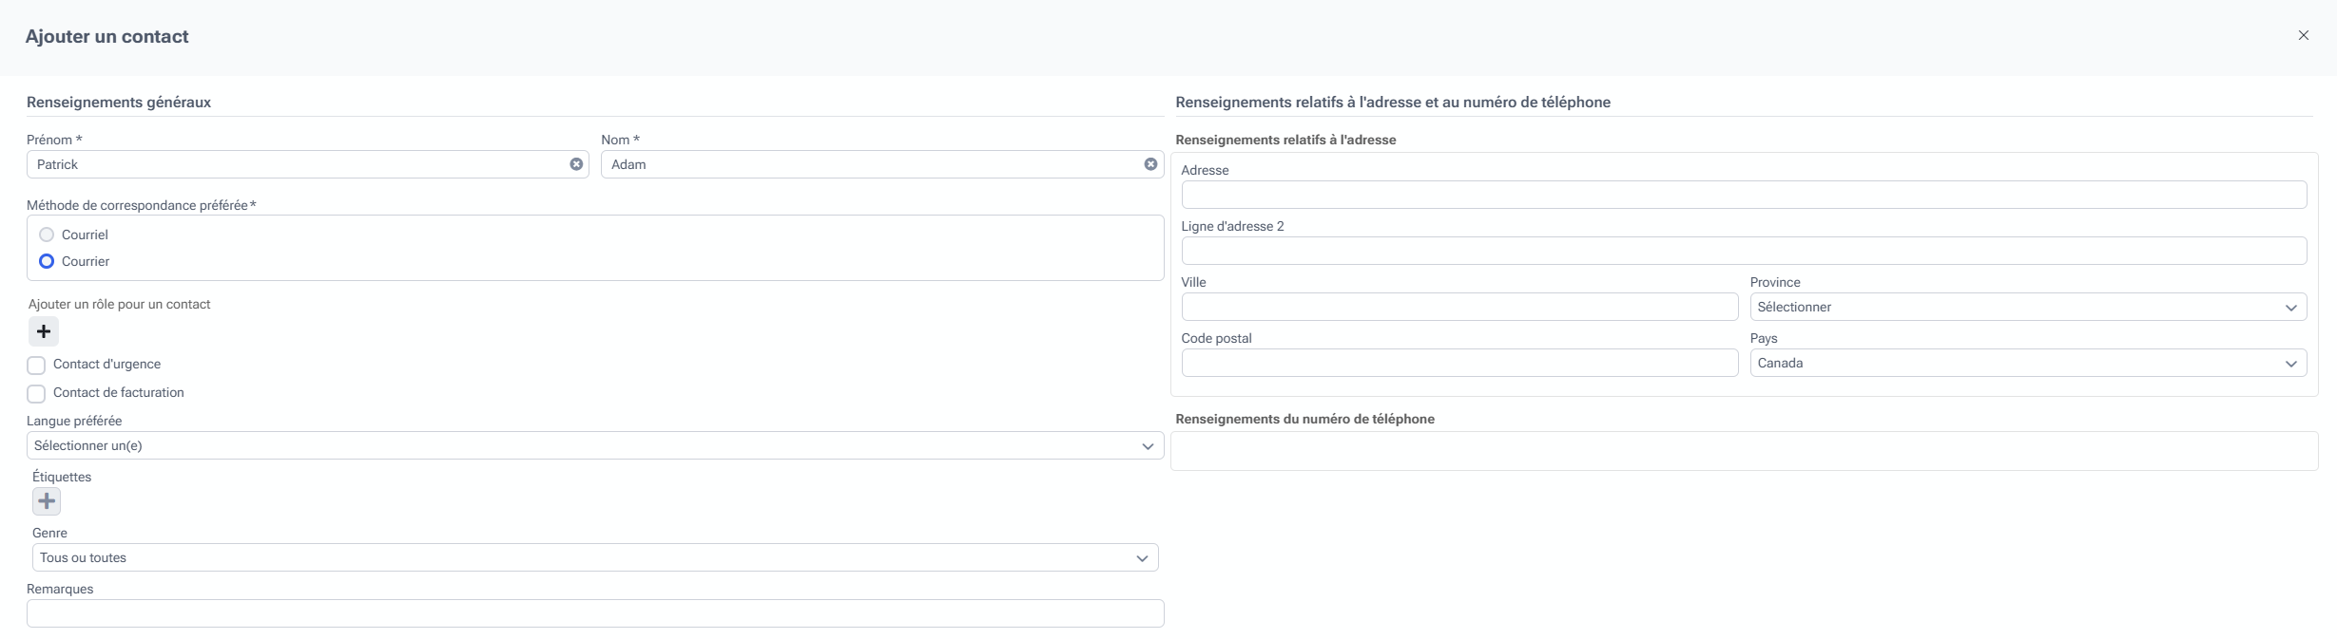Select the Courrier radio option
Screen dimensions: 2337x639
[47, 261]
